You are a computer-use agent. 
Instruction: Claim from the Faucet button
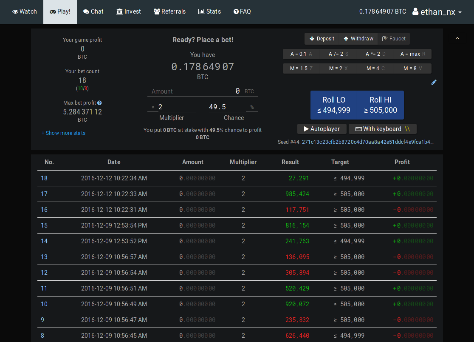pyautogui.click(x=394, y=38)
